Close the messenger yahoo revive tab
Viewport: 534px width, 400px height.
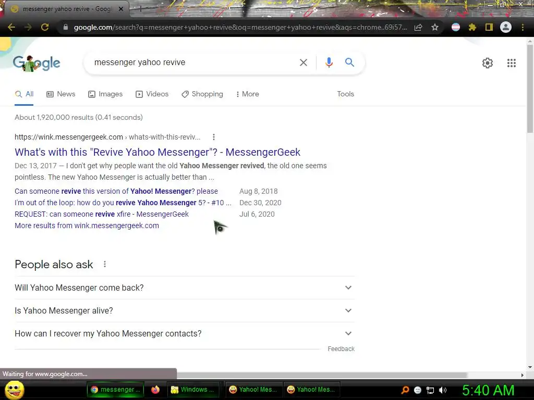[121, 9]
